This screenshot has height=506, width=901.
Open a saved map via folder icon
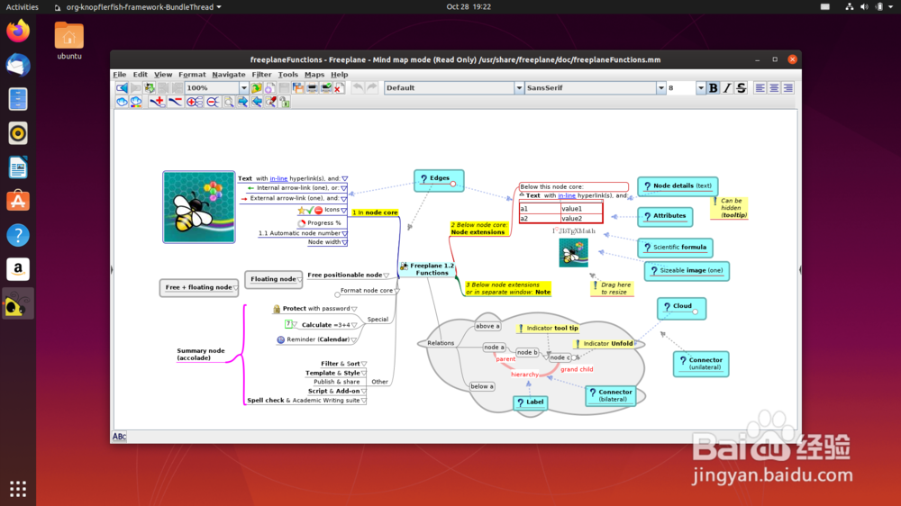tap(256, 88)
